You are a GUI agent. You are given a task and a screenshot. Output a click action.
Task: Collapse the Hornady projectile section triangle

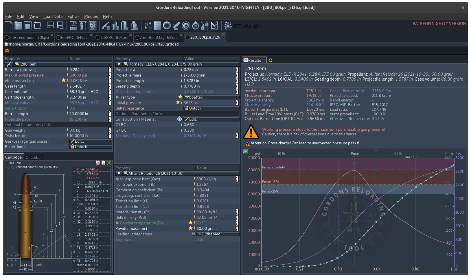pyautogui.click(x=119, y=64)
